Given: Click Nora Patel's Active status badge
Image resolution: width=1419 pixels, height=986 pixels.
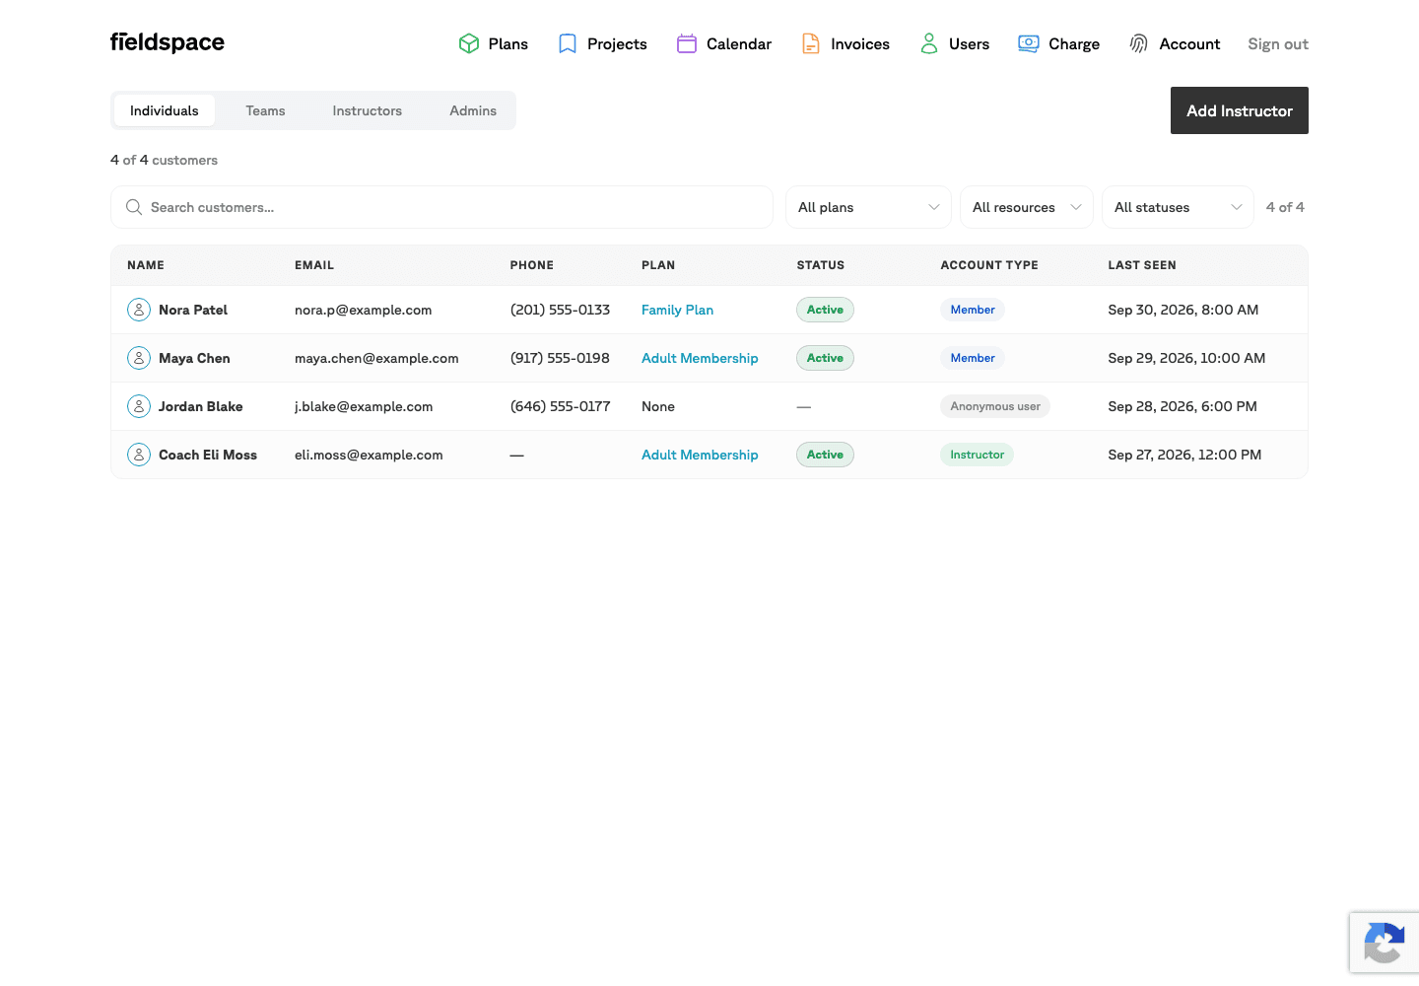Looking at the screenshot, I should [825, 310].
